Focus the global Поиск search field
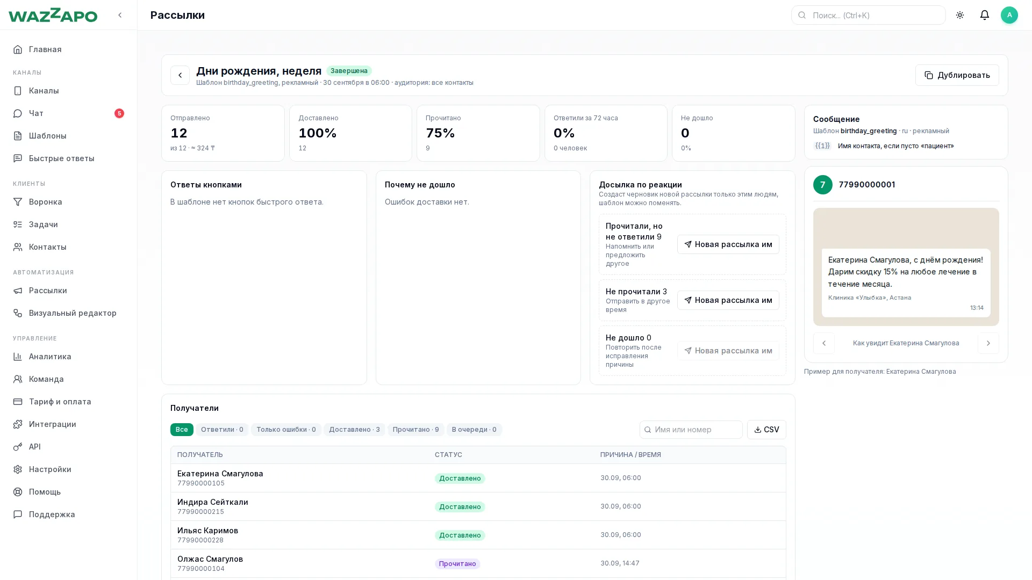 (868, 15)
